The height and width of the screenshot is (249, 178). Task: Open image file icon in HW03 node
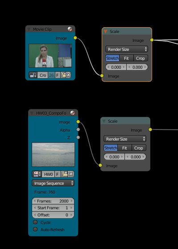tap(65, 174)
